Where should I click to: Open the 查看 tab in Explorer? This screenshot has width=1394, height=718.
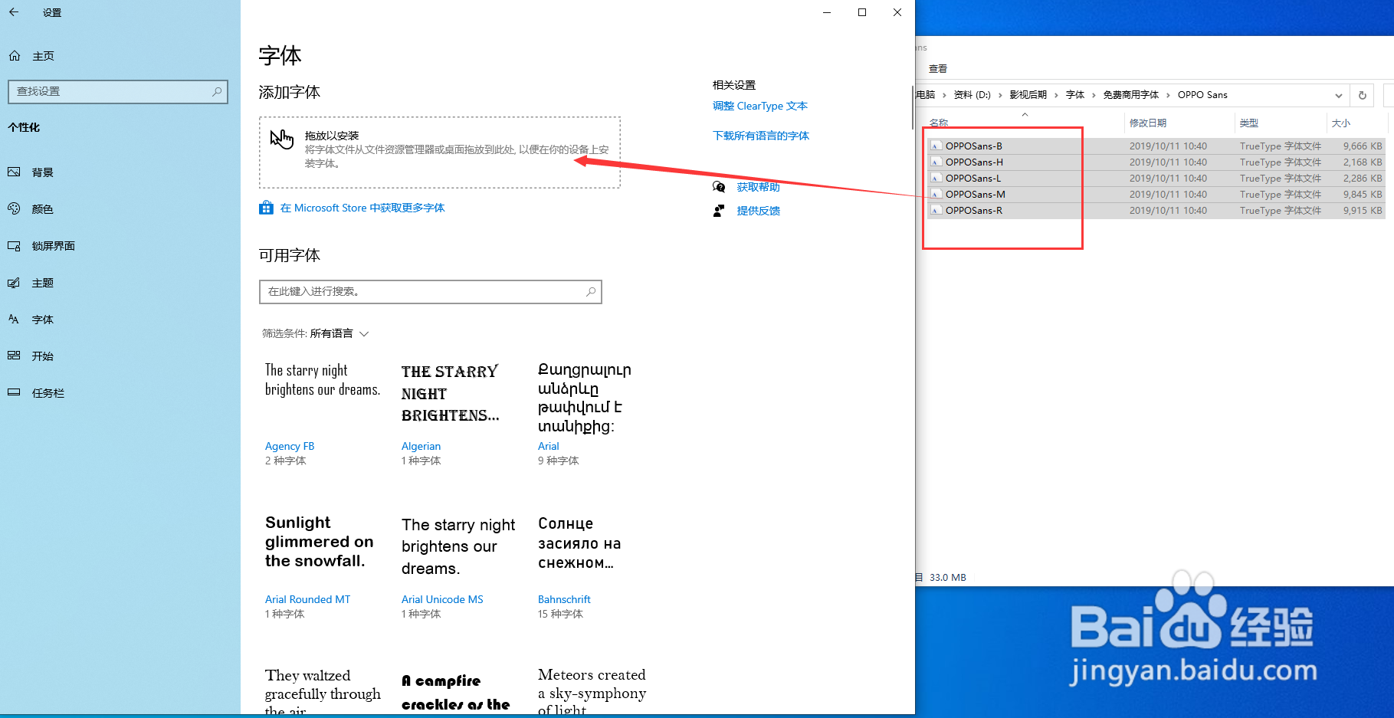pos(938,68)
